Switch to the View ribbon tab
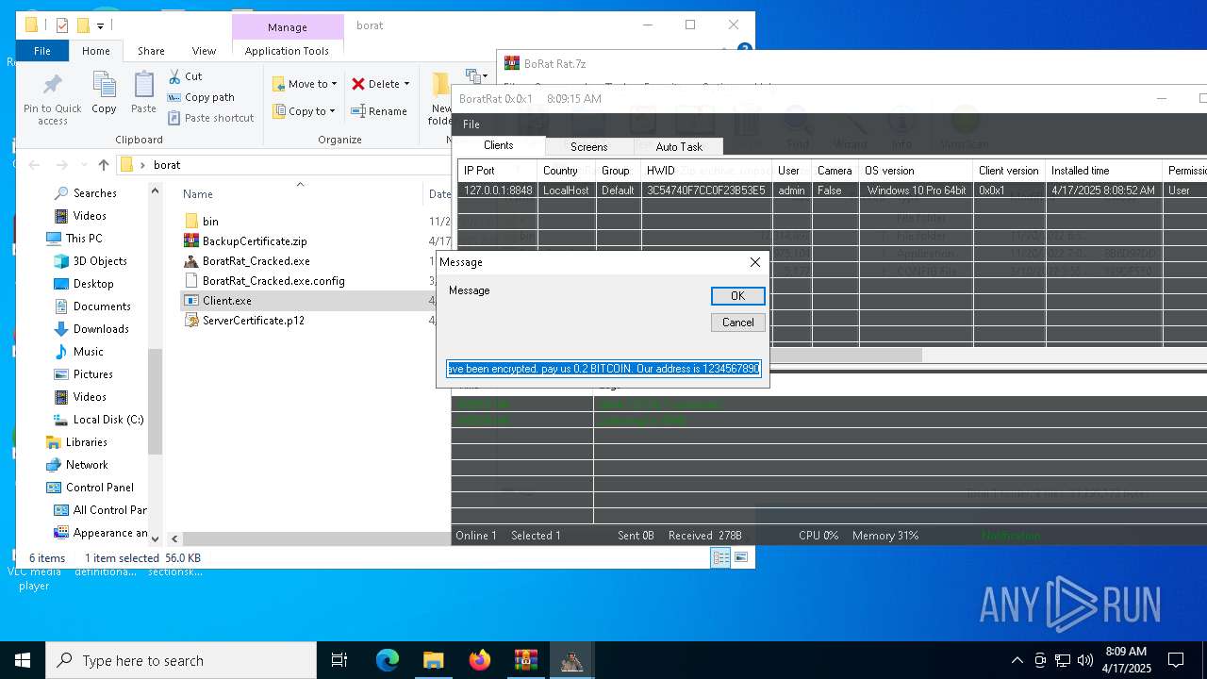The height and width of the screenshot is (679, 1207). pos(204,51)
